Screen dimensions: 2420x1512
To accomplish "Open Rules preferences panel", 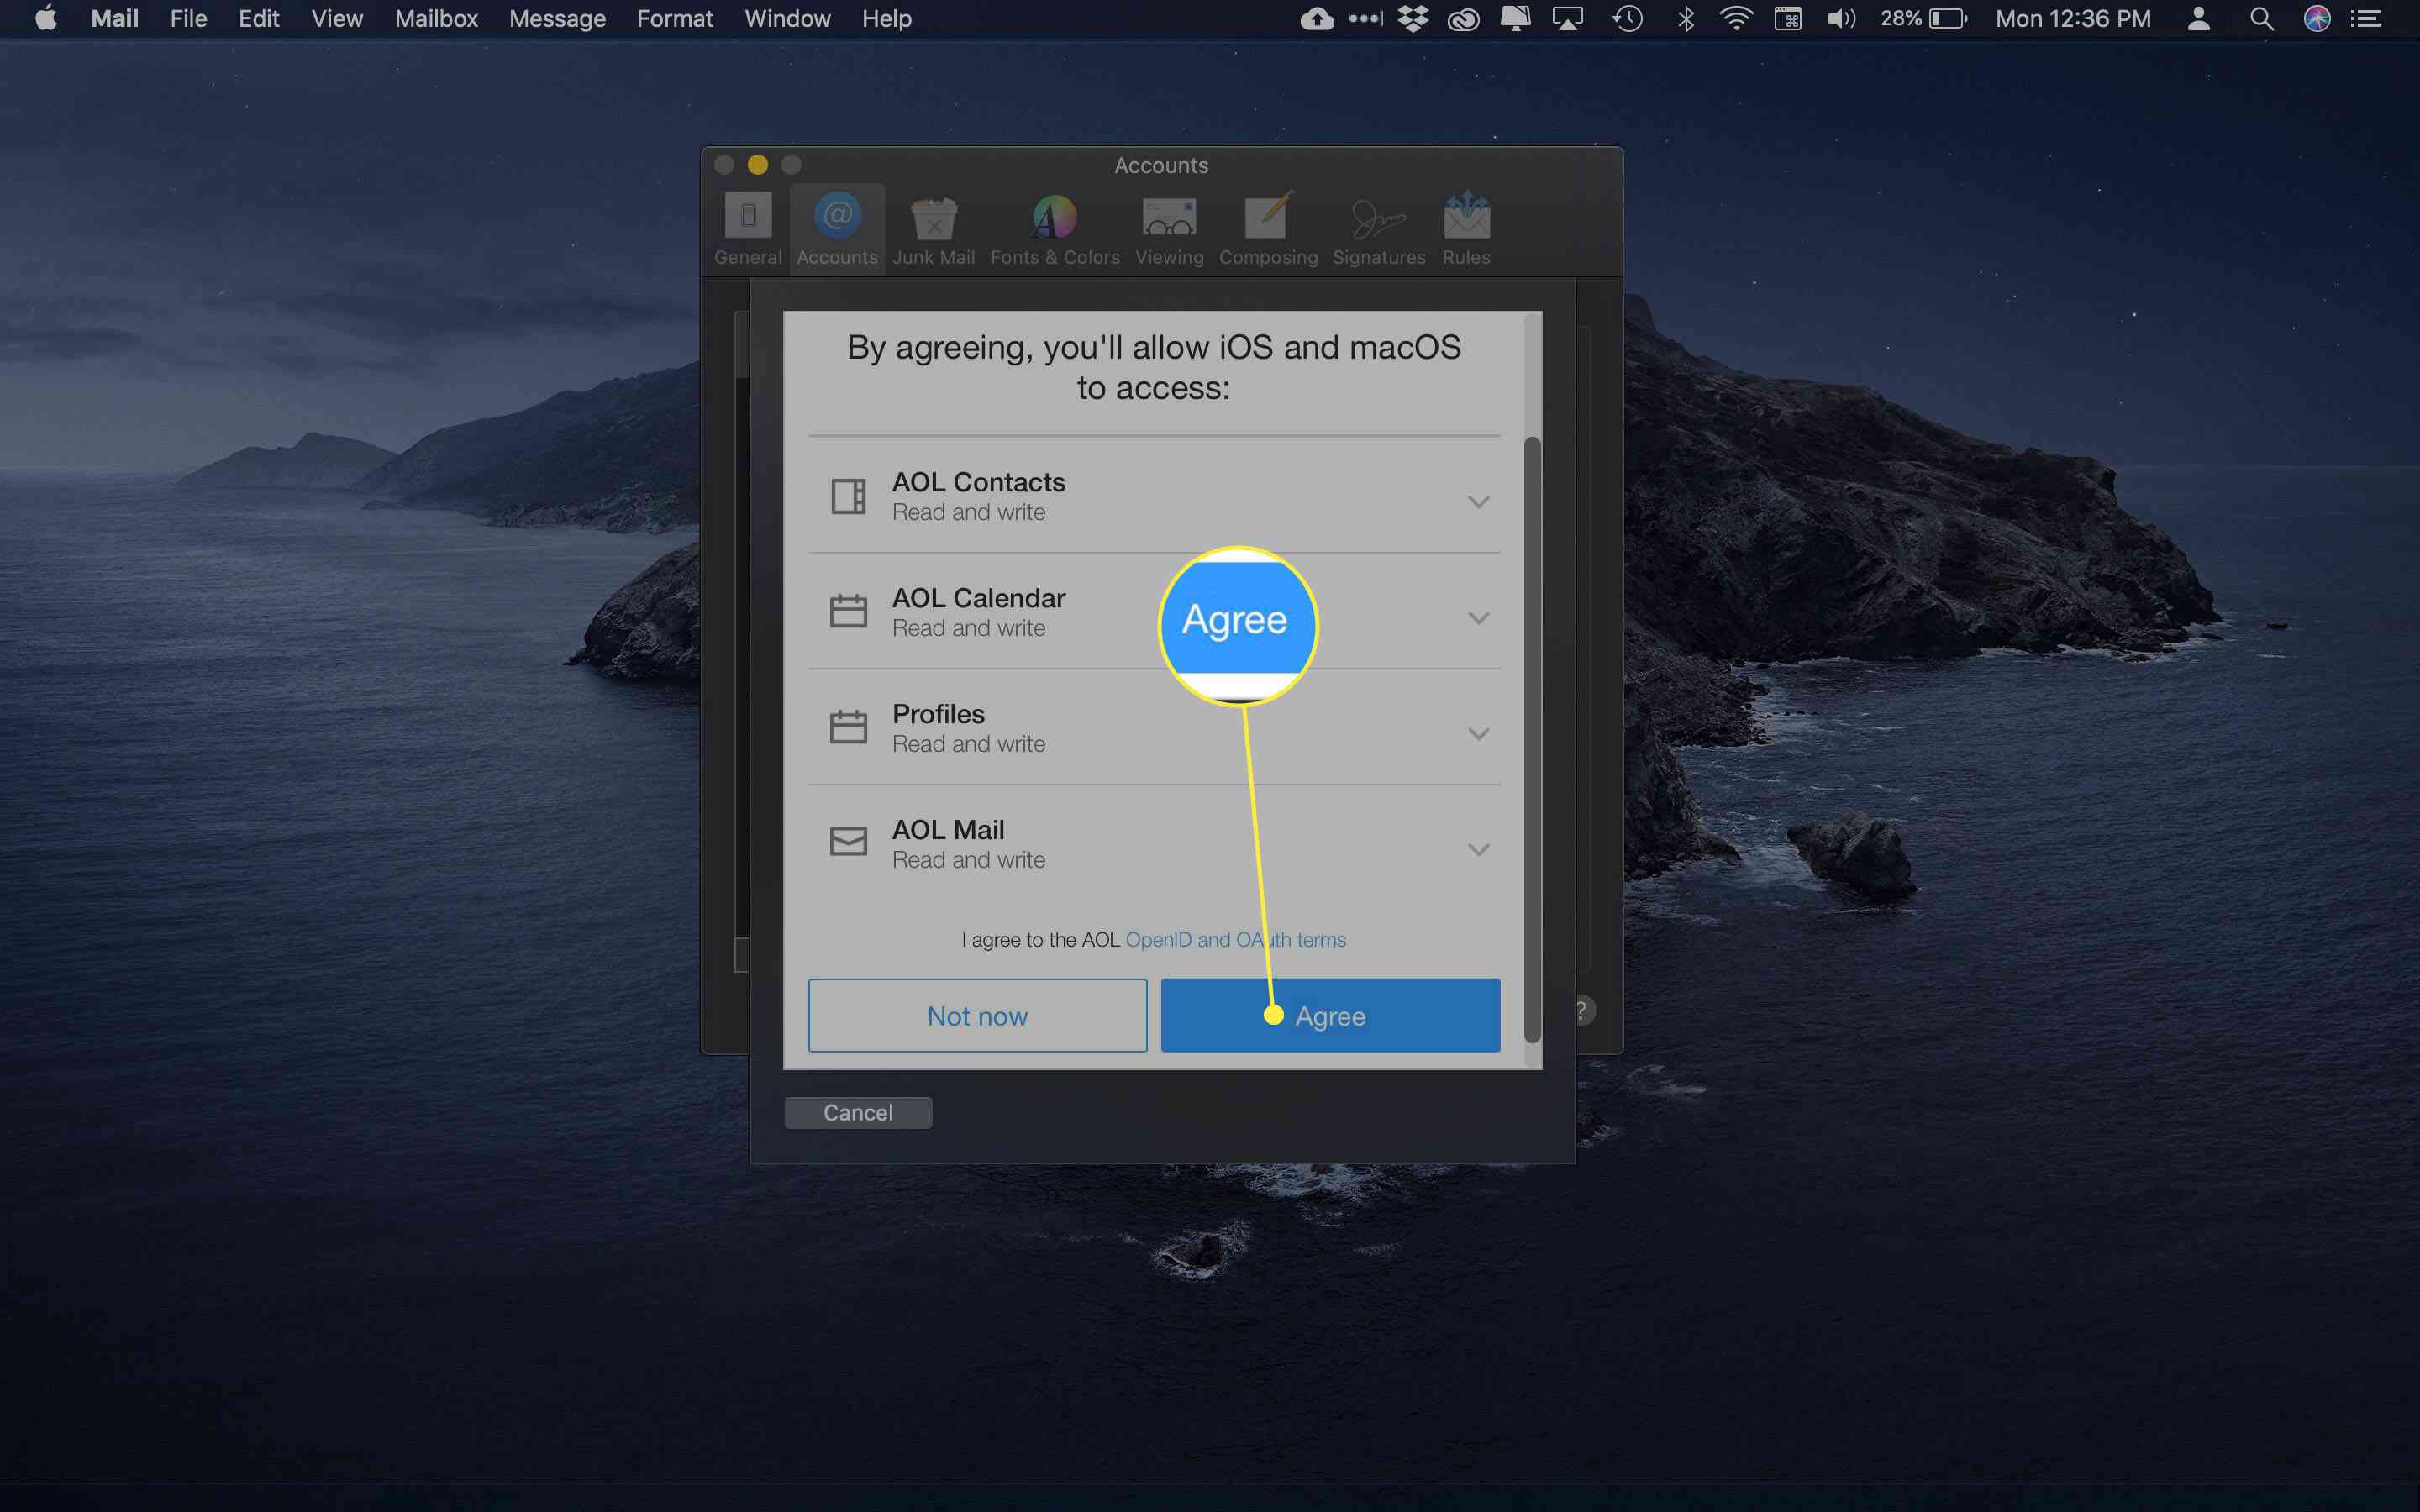I will tap(1465, 227).
